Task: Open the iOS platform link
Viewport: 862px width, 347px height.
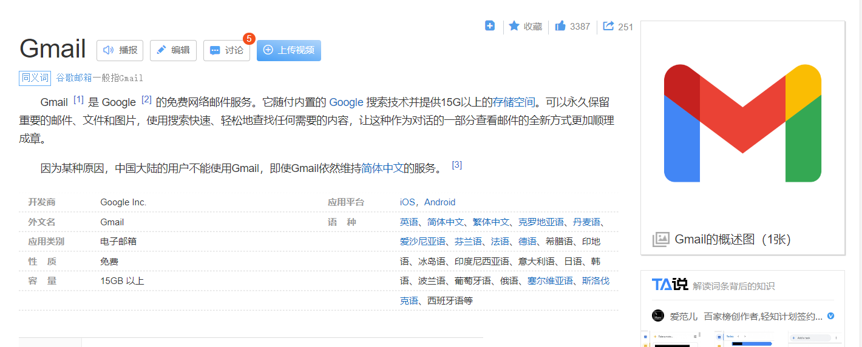Action: pyautogui.click(x=407, y=202)
